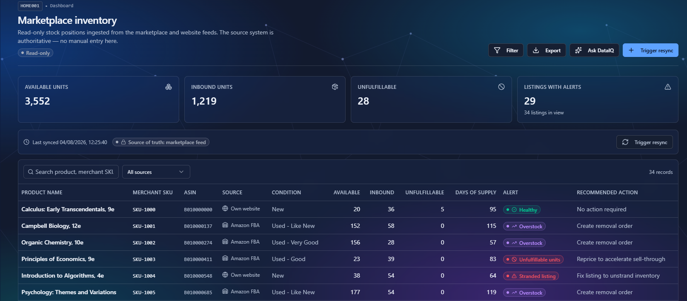The height and width of the screenshot is (301, 687).
Task: Export the inventory data
Action: click(x=547, y=50)
